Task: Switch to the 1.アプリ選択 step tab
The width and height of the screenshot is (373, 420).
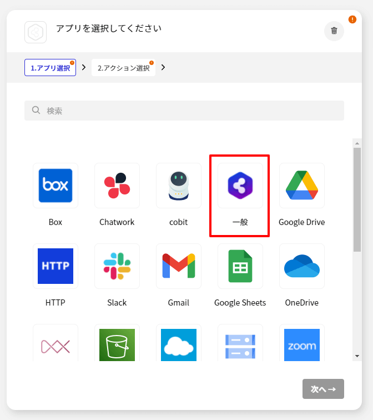Action: pyautogui.click(x=50, y=68)
